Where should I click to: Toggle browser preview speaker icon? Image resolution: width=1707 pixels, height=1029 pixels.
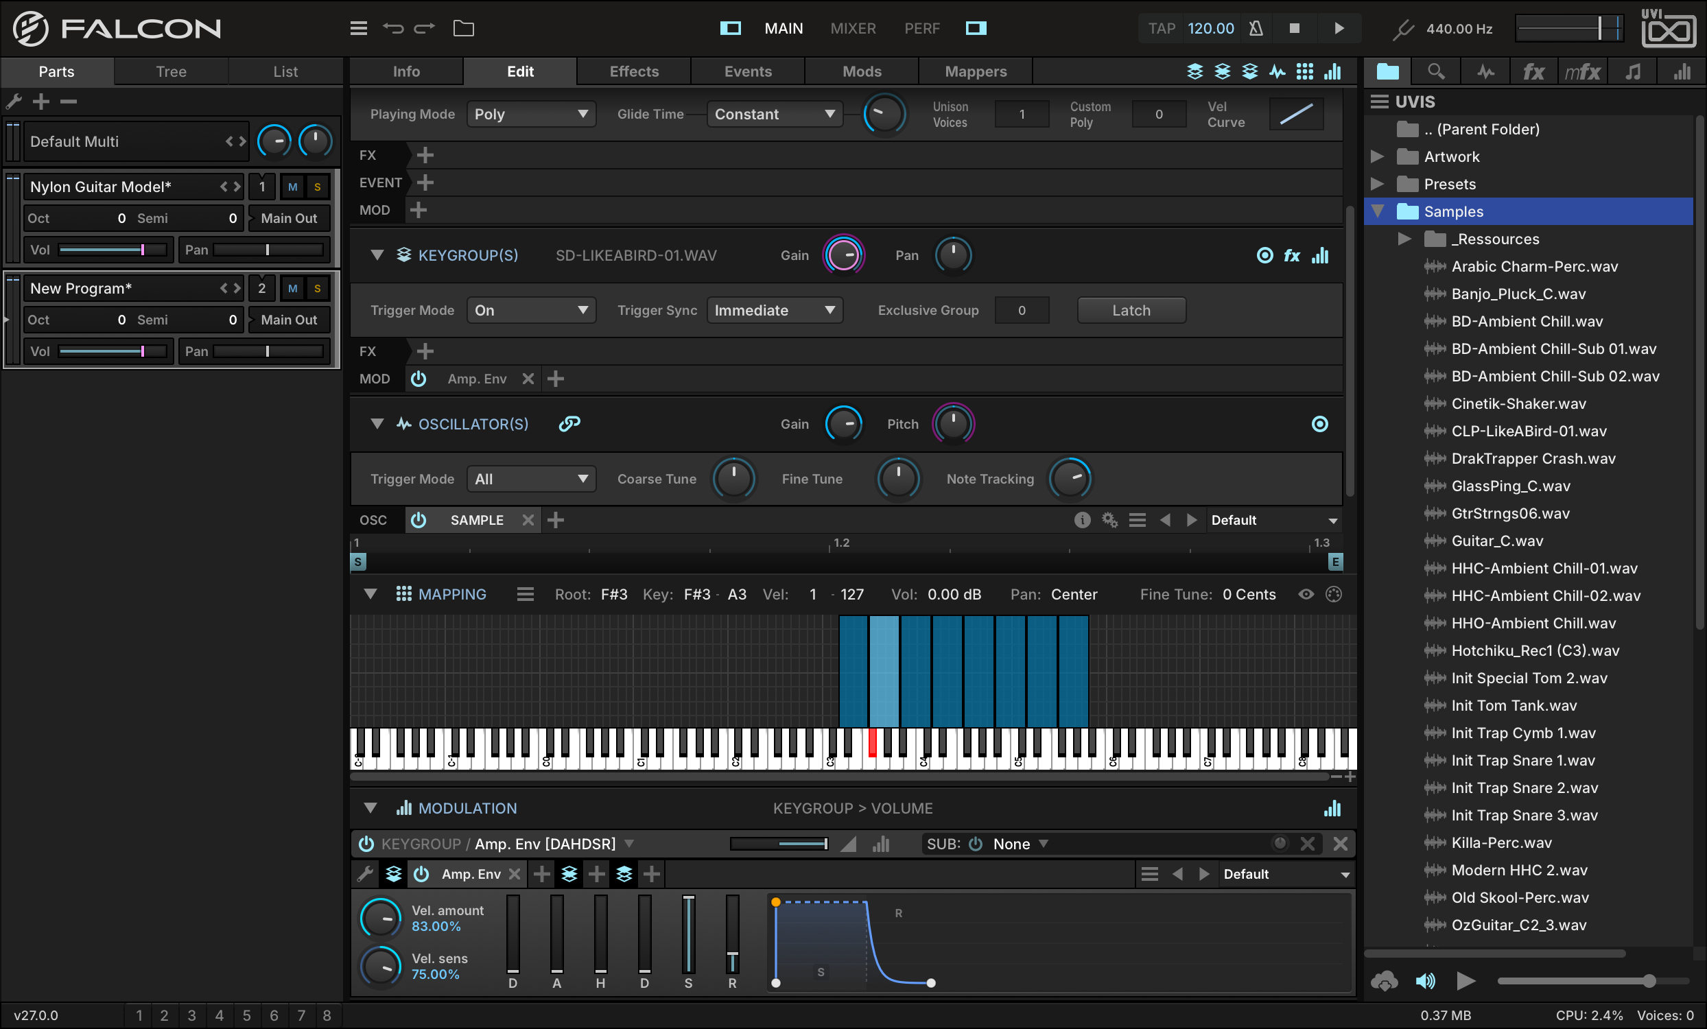pyautogui.click(x=1425, y=980)
